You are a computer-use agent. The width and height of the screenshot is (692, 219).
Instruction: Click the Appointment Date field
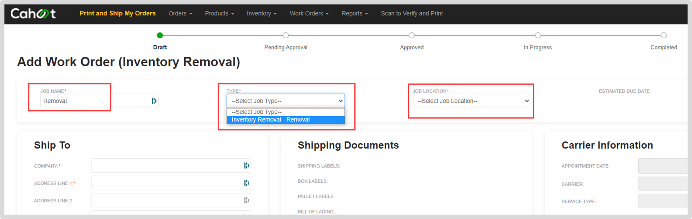point(663,166)
